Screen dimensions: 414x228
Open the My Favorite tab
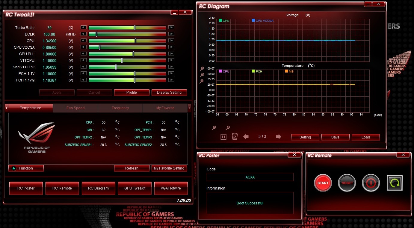pos(165,108)
